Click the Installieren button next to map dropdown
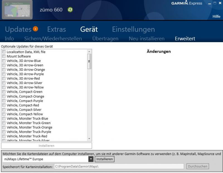The image size is (223, 173). 105,159
